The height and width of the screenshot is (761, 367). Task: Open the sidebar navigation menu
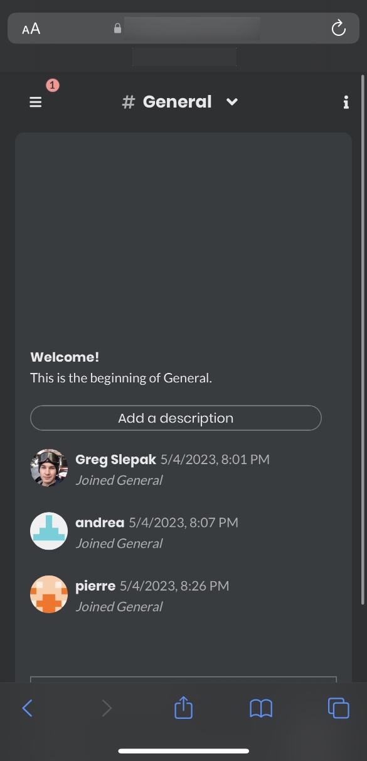click(35, 102)
